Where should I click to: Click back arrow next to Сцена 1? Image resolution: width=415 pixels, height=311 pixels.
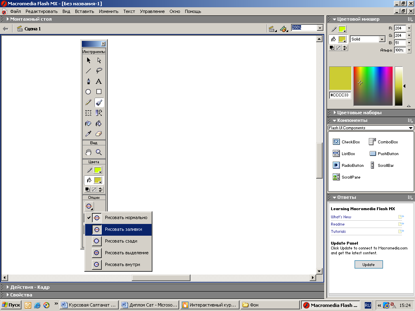coord(5,29)
